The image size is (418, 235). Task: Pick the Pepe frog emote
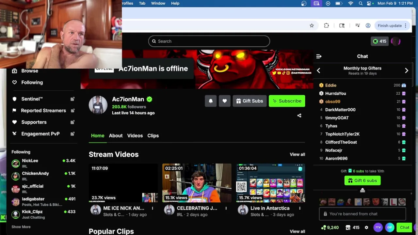[x=340, y=202]
